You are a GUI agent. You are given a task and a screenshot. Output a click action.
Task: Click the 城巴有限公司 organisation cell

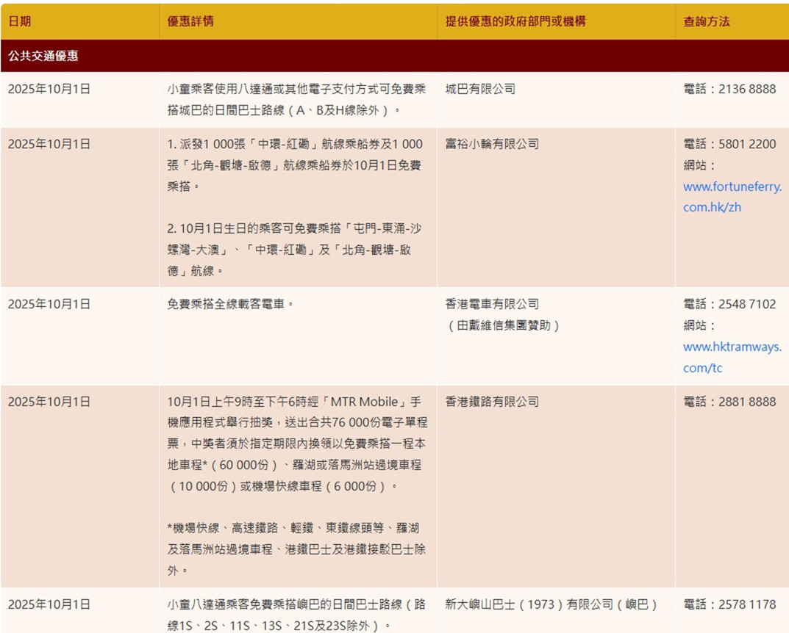coord(480,89)
